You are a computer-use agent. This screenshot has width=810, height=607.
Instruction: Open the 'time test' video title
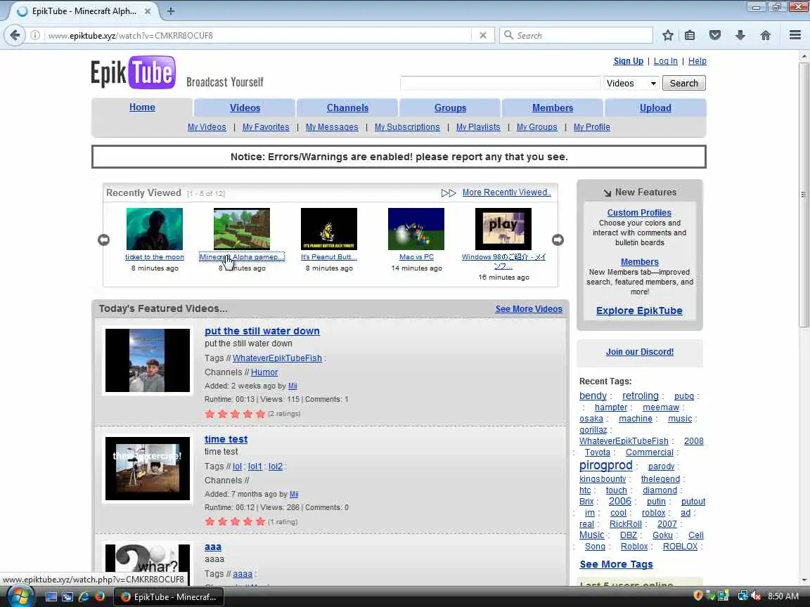pos(226,439)
